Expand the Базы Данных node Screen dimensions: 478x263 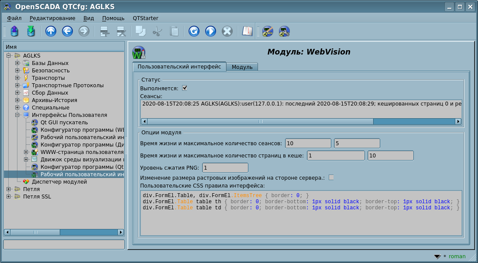pyautogui.click(x=17, y=63)
